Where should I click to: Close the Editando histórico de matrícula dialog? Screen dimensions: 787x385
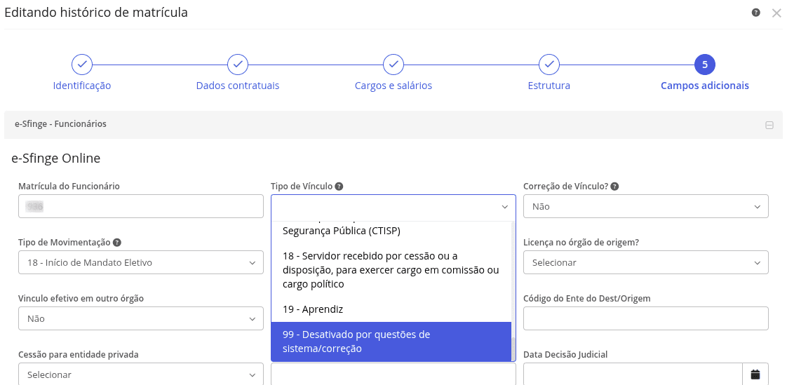pos(776,13)
